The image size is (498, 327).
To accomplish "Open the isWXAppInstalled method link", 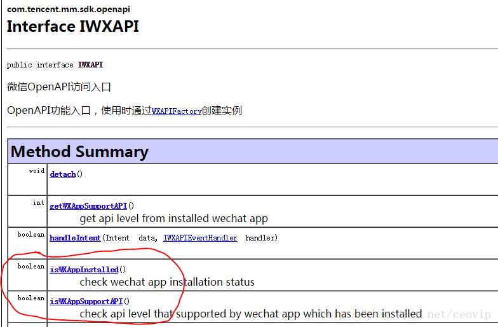I will pyautogui.click(x=84, y=270).
